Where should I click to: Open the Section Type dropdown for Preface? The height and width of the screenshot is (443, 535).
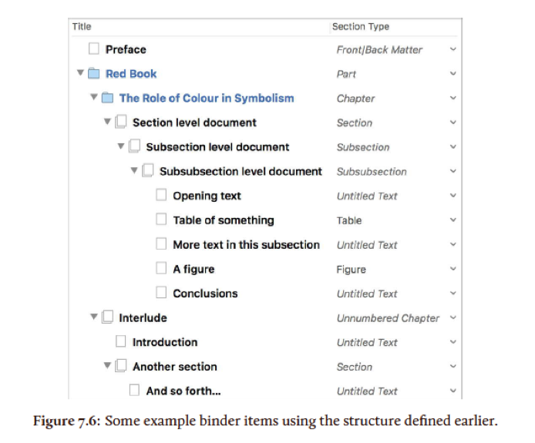(x=453, y=49)
